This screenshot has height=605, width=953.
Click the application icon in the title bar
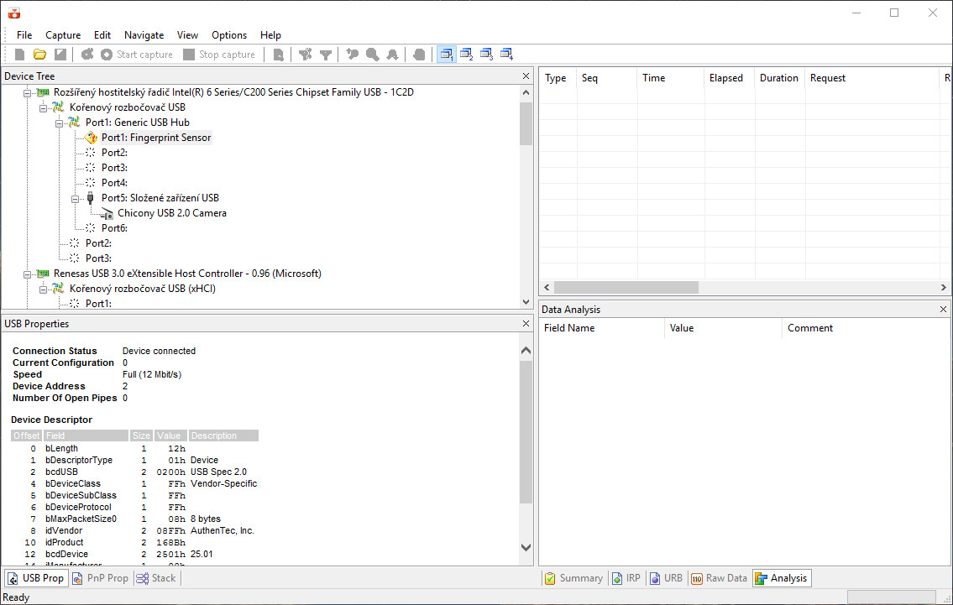[x=14, y=13]
